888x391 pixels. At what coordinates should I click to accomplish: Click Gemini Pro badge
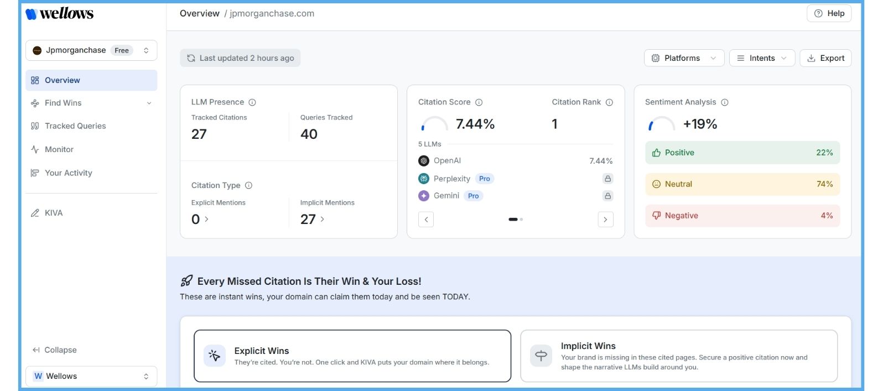coord(474,196)
